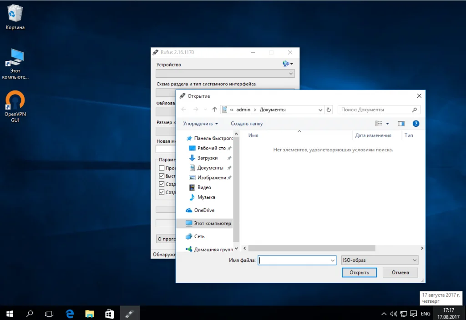
Task: Select Загрузки in navigation pane
Action: [x=207, y=158]
